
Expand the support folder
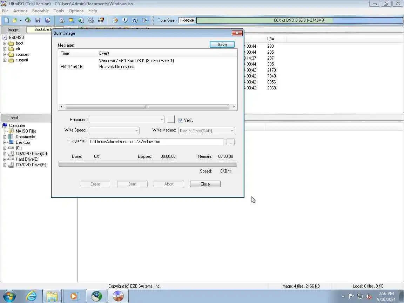(5, 60)
